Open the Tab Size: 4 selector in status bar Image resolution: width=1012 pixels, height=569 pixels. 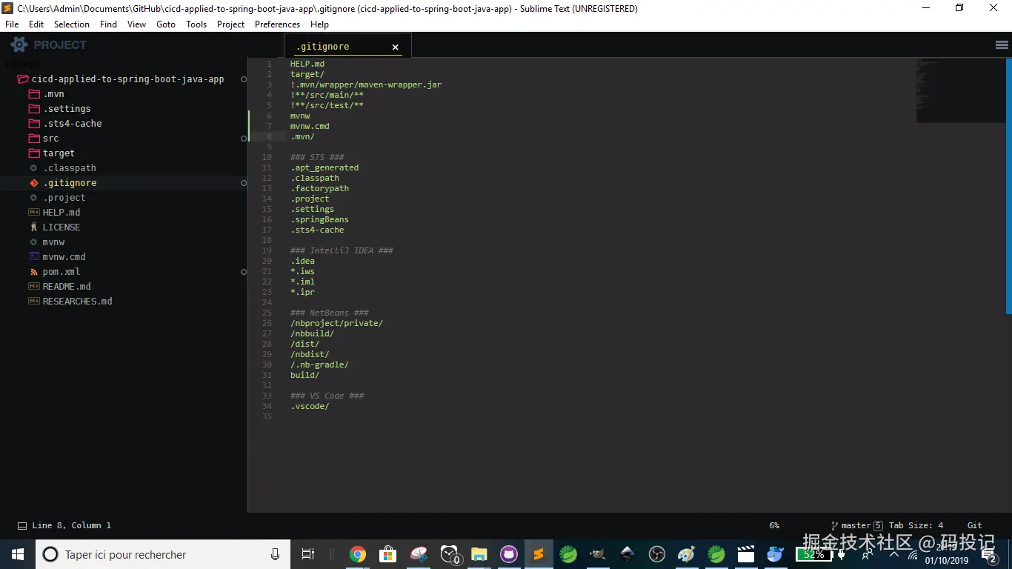(x=916, y=525)
